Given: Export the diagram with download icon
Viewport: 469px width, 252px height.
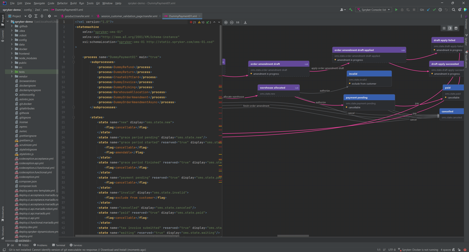Looking at the screenshot, I should point(245,23).
